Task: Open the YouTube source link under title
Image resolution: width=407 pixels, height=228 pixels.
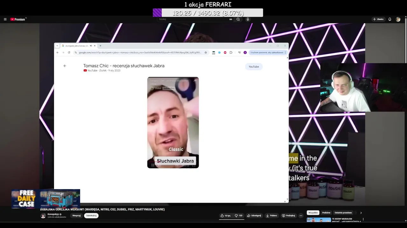Action: click(x=90, y=71)
